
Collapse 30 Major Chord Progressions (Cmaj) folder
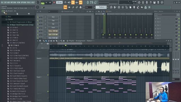[x=21, y=25]
